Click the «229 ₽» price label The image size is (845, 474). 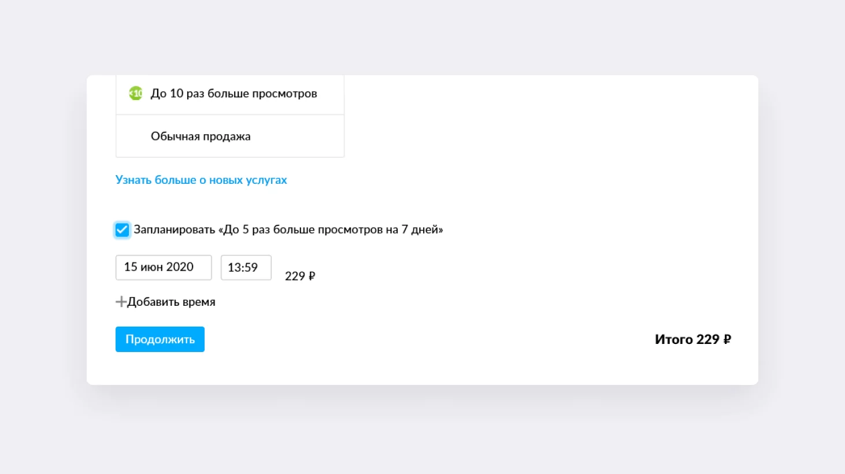pyautogui.click(x=299, y=276)
